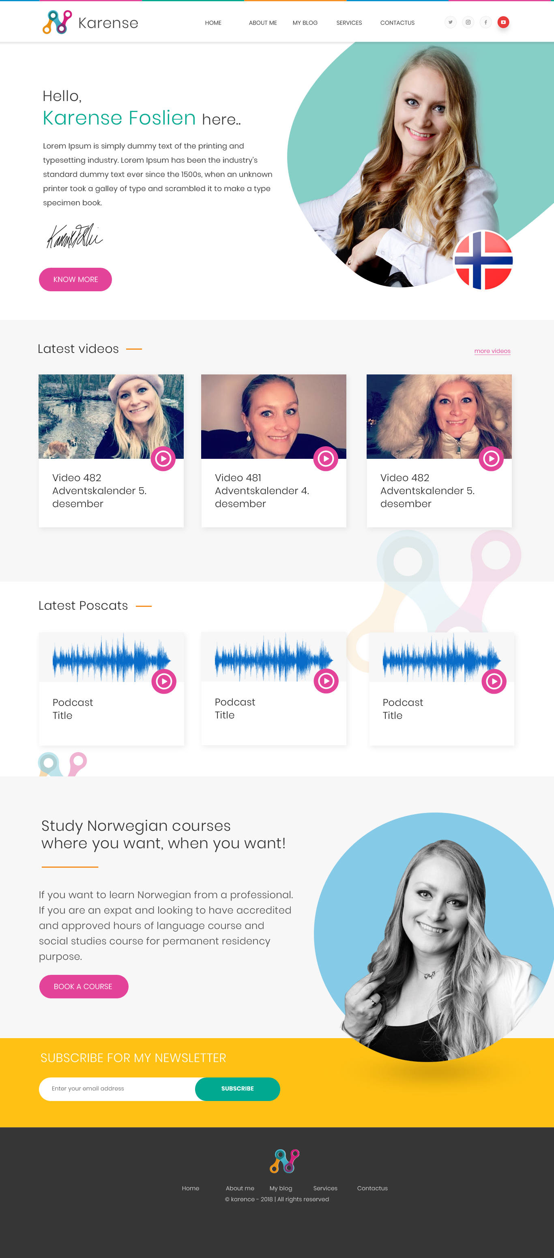Go to MY BLOG in the navigation
554x1258 pixels.
305,23
